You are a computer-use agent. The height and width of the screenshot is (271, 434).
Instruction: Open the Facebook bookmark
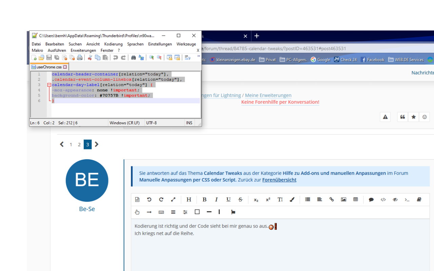[x=373, y=60]
